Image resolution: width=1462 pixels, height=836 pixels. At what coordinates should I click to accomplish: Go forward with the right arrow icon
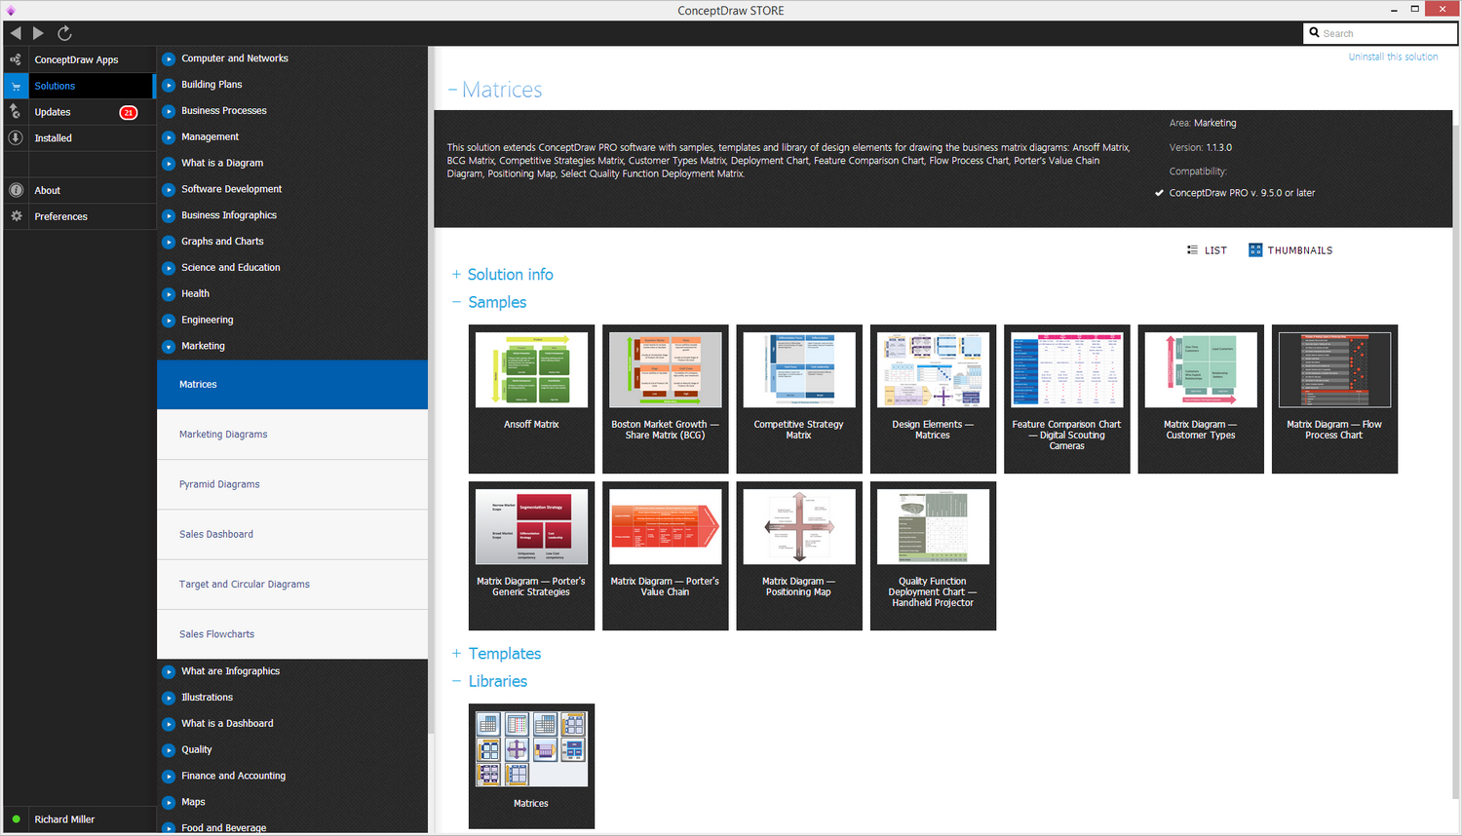coord(38,33)
